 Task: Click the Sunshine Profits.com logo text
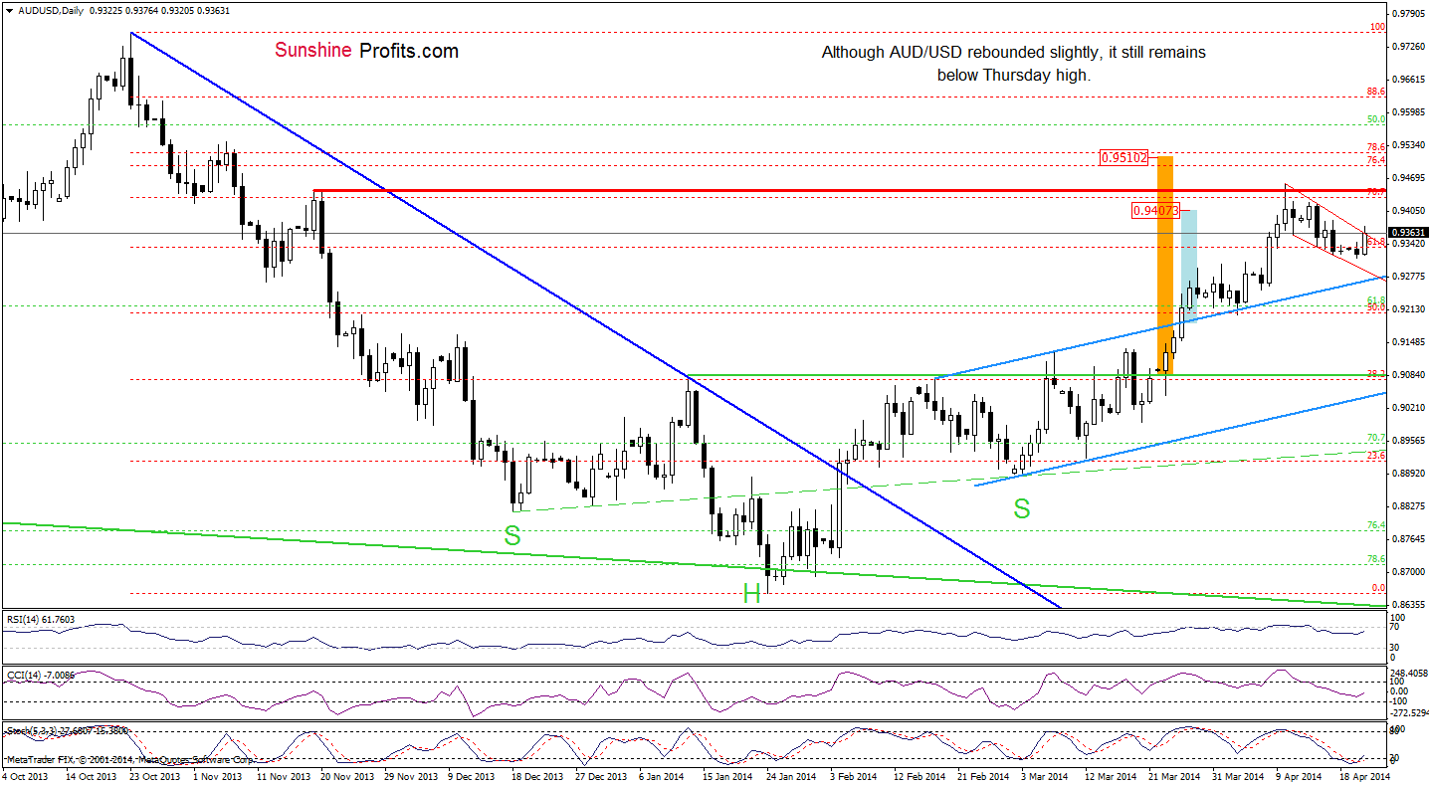(x=366, y=51)
